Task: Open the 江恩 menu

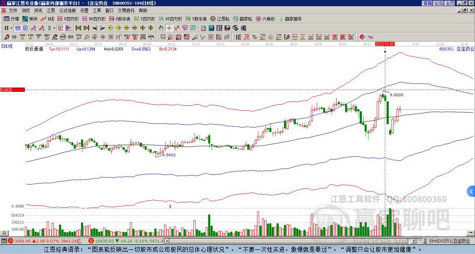Action: (x=51, y=11)
